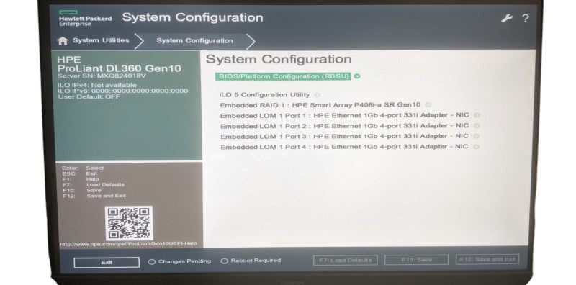Viewport: 576px width, 285px height.
Task: Click the Home icon in breadcrumb
Action: coord(63,41)
